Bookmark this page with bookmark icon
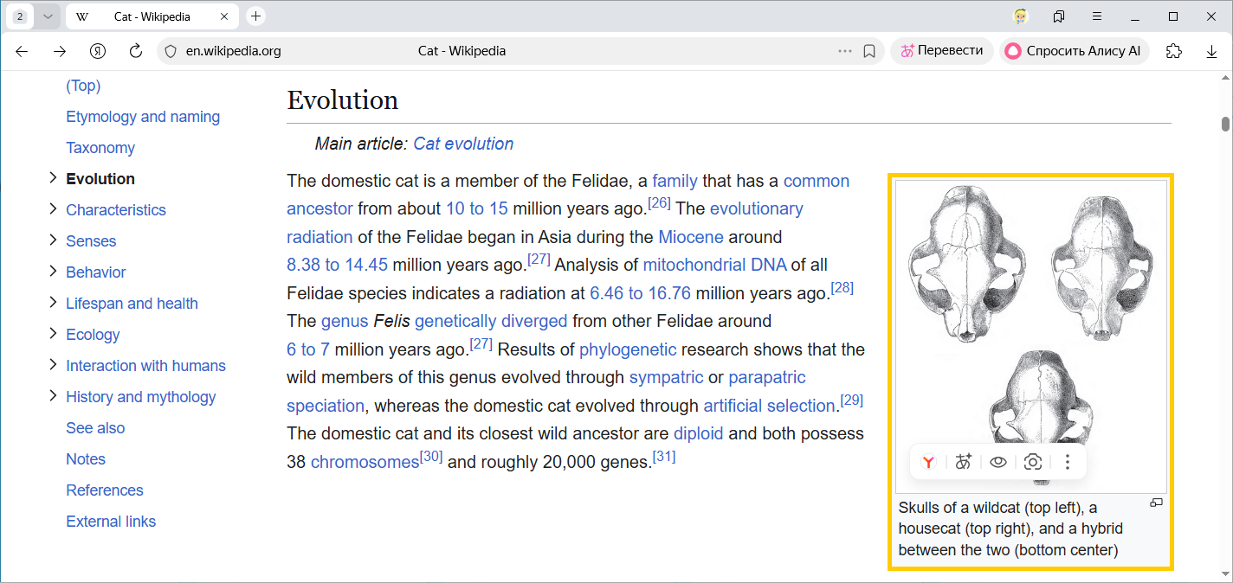 (869, 51)
